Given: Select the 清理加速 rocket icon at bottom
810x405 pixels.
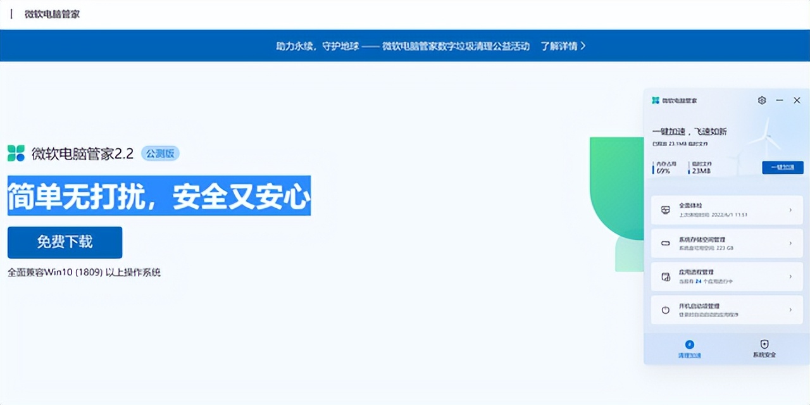Looking at the screenshot, I should pos(688,344).
